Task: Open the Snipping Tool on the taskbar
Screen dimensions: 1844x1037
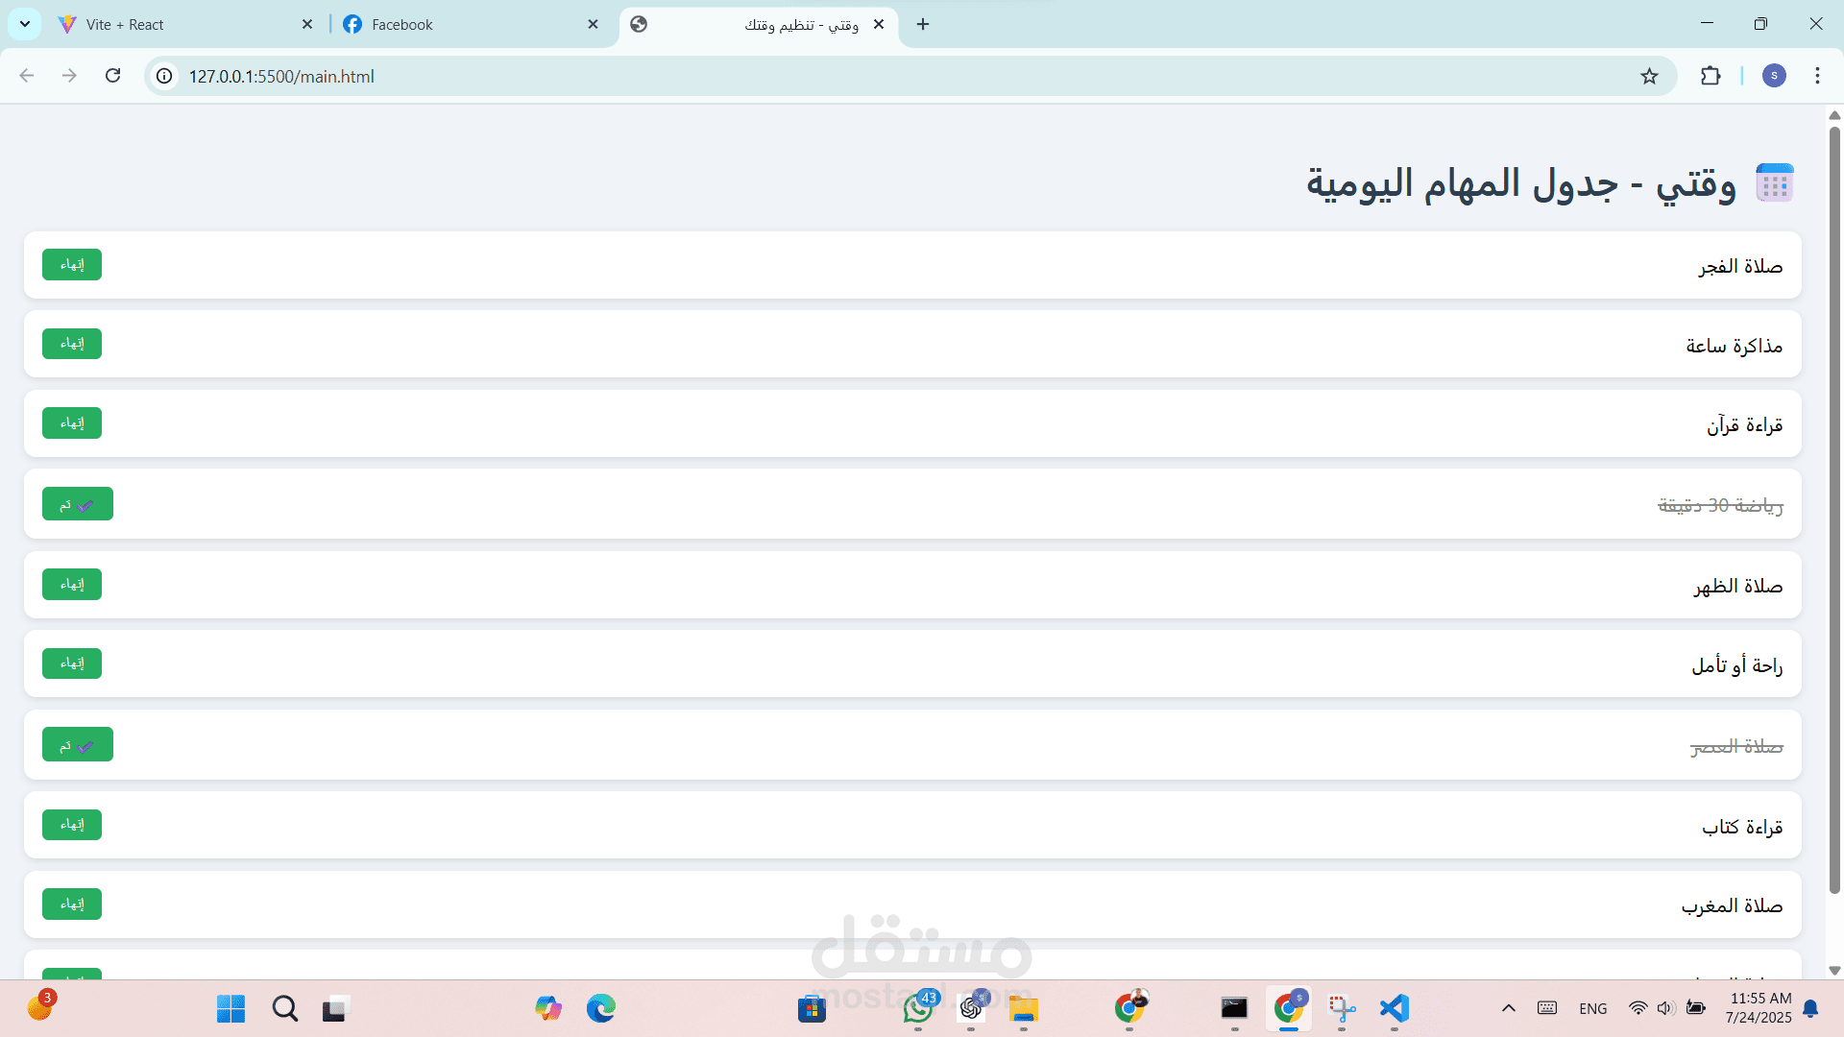Action: pos(1342,1008)
